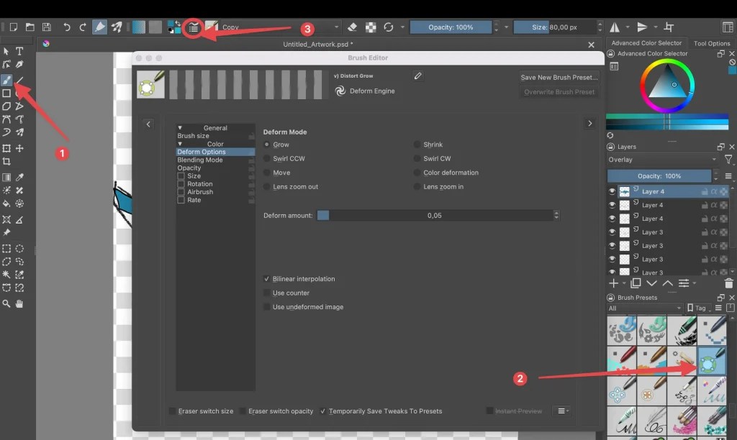Open the Overlay blending mode dropdown
Screen dimensions: 737x440
[662, 159]
